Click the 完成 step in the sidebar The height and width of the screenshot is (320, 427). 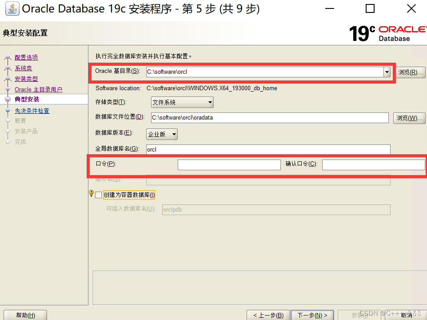coord(20,142)
